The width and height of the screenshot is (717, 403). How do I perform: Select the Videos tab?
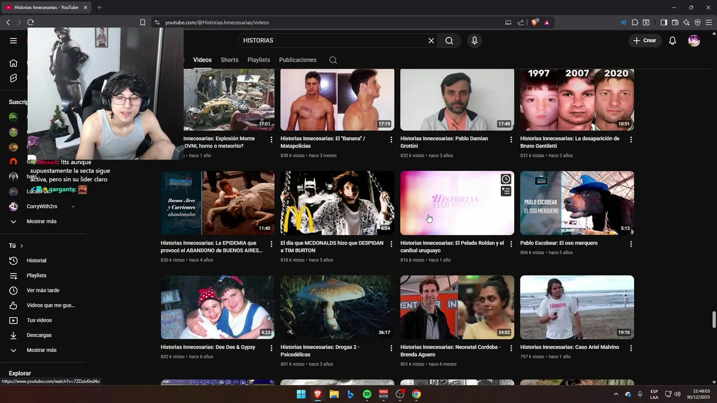[x=202, y=60]
